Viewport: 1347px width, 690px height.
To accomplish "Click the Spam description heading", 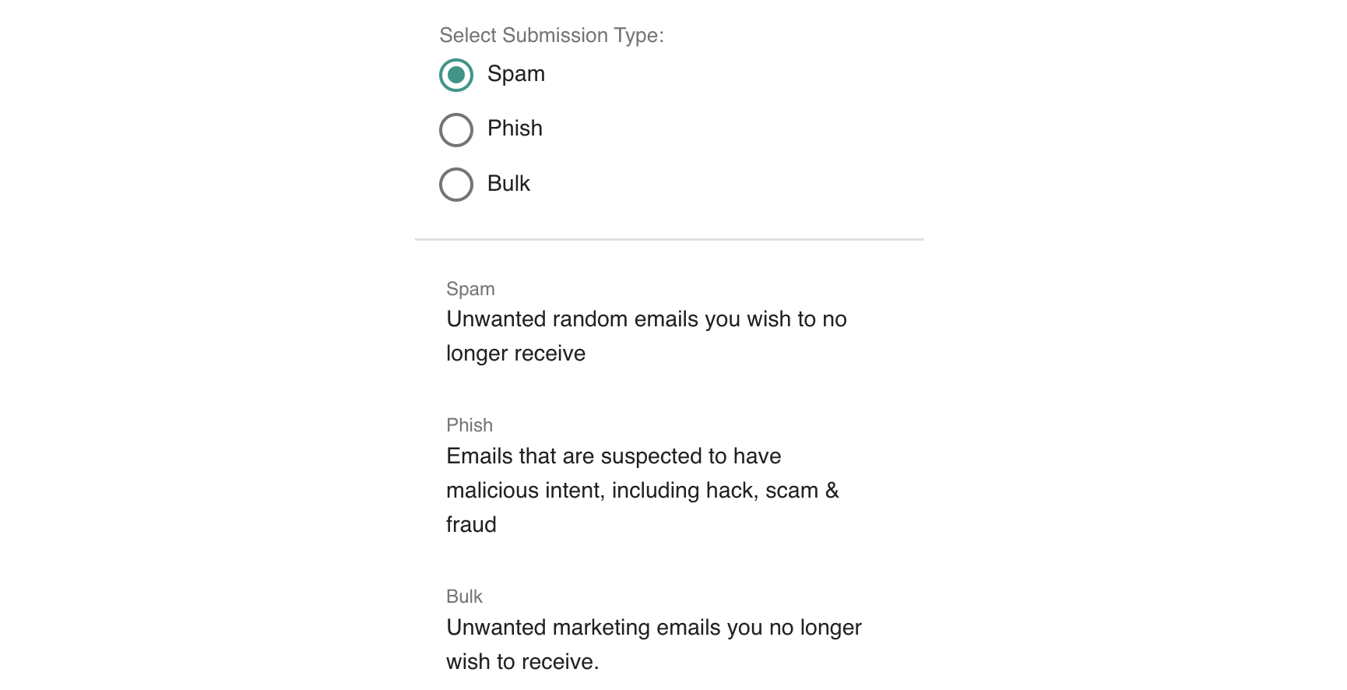I will point(470,288).
